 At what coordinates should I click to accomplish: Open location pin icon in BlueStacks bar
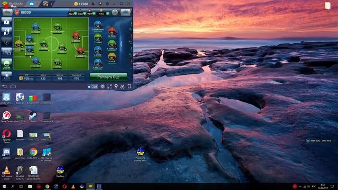tap(116, 87)
